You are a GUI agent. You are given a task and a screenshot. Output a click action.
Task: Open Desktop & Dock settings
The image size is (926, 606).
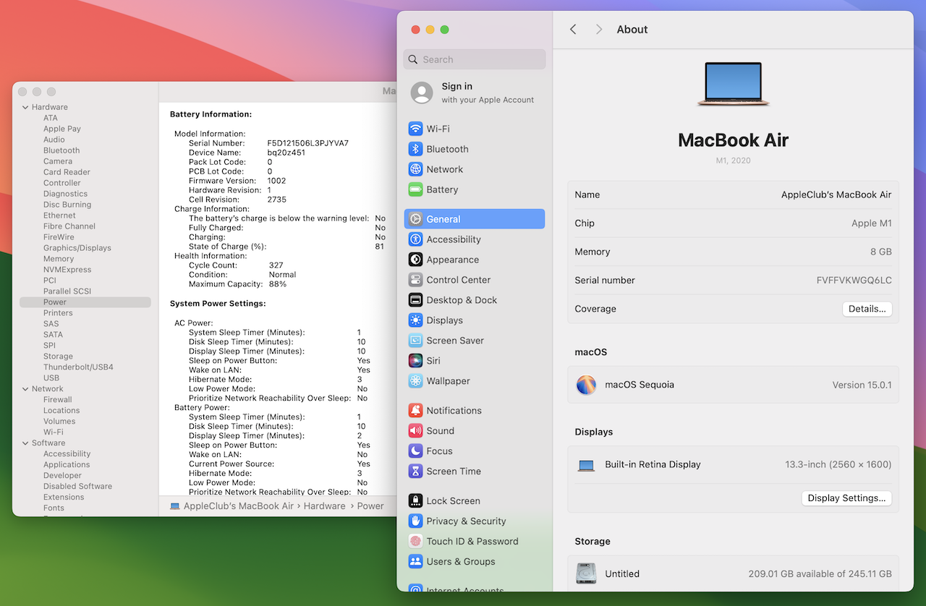[x=474, y=300]
